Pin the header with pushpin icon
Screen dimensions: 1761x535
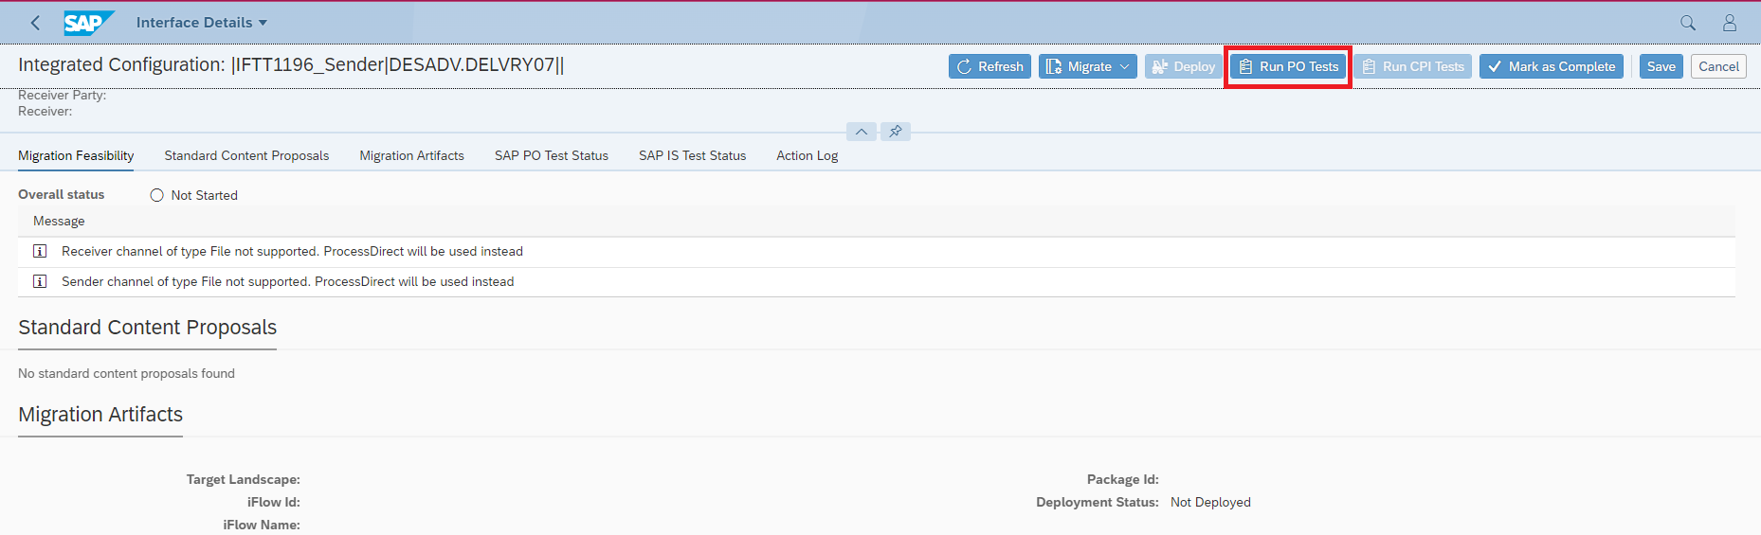(x=896, y=132)
